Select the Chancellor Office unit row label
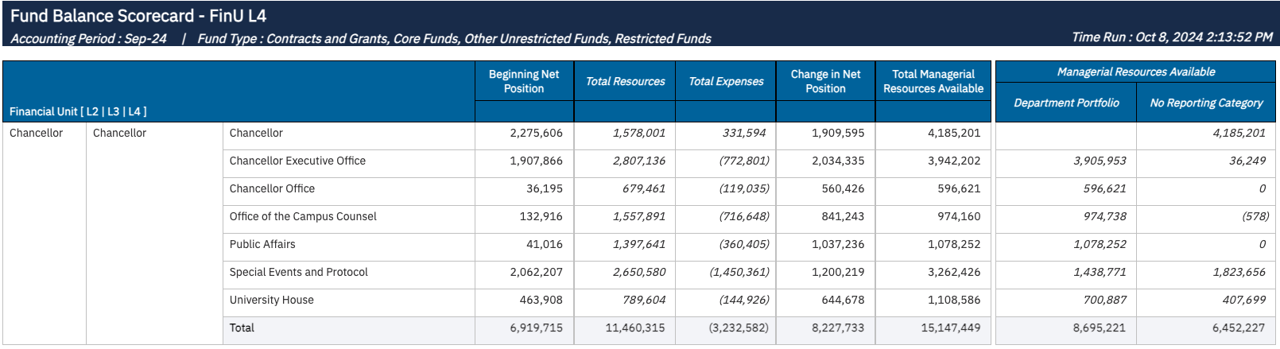Image resolution: width=1280 pixels, height=349 pixels. point(272,188)
